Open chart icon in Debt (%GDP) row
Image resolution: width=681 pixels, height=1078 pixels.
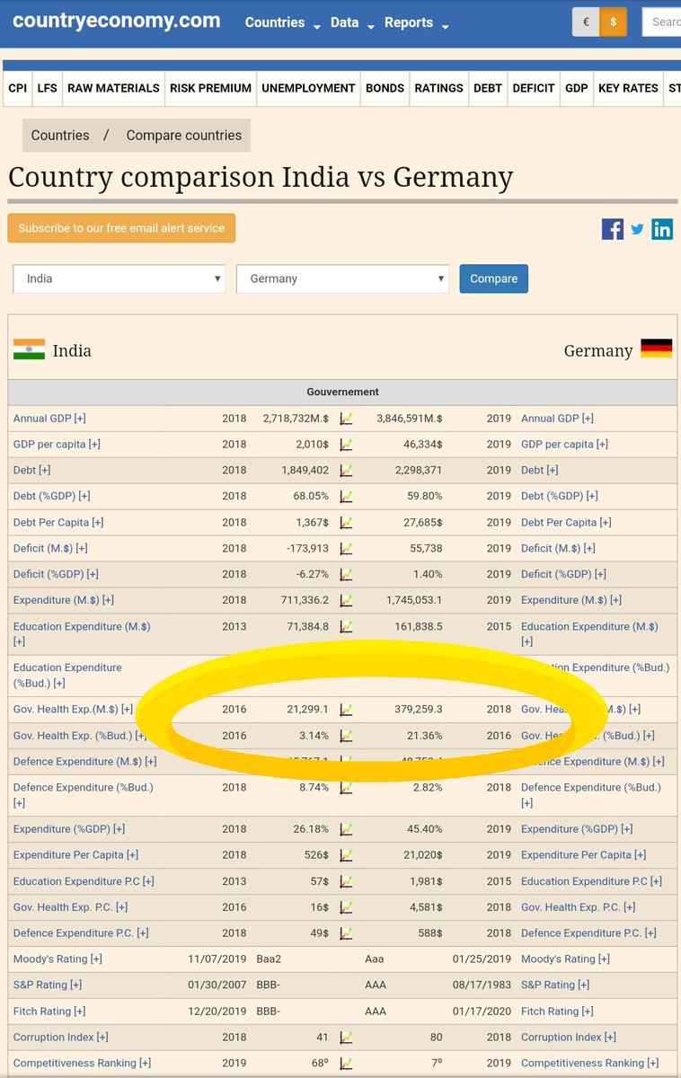[346, 497]
